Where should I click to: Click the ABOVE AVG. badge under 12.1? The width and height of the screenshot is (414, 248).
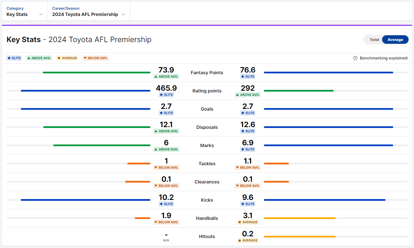(166, 131)
